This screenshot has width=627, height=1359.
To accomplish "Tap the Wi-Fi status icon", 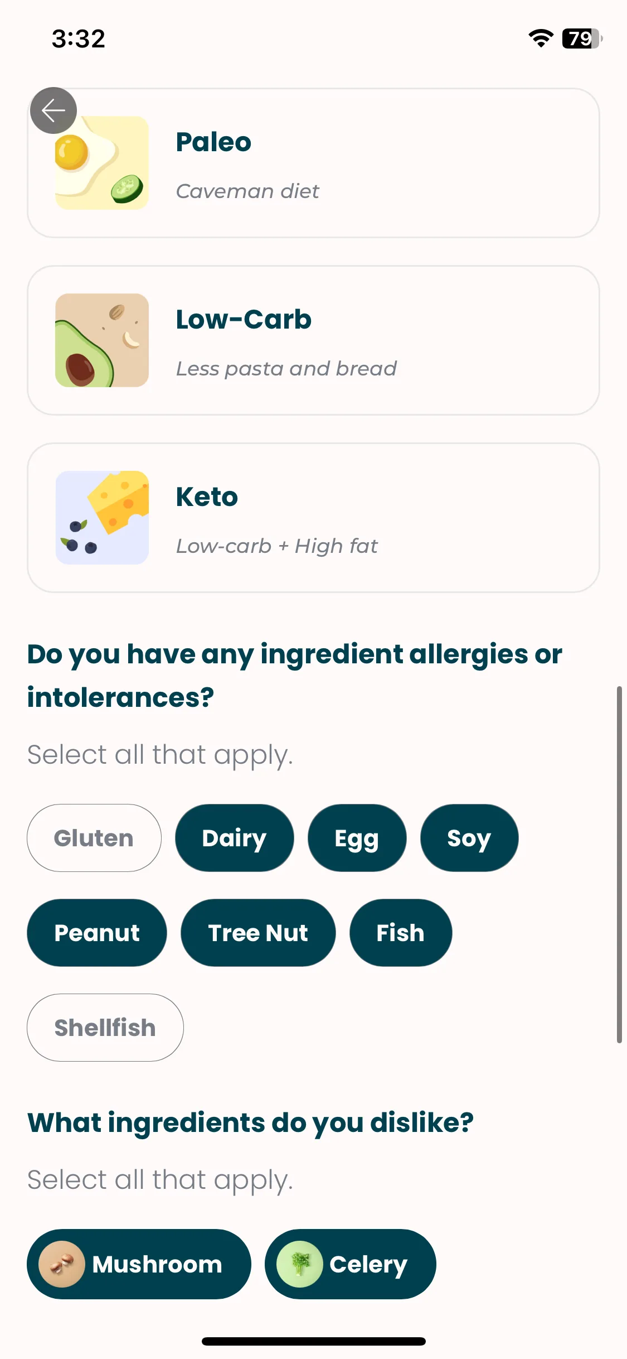I will [x=541, y=38].
